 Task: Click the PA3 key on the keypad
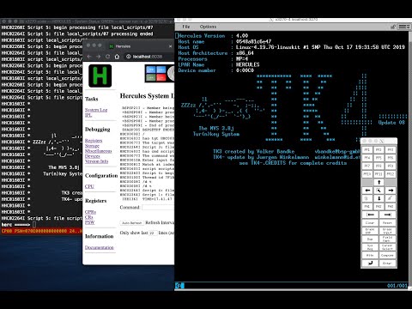pos(391,206)
